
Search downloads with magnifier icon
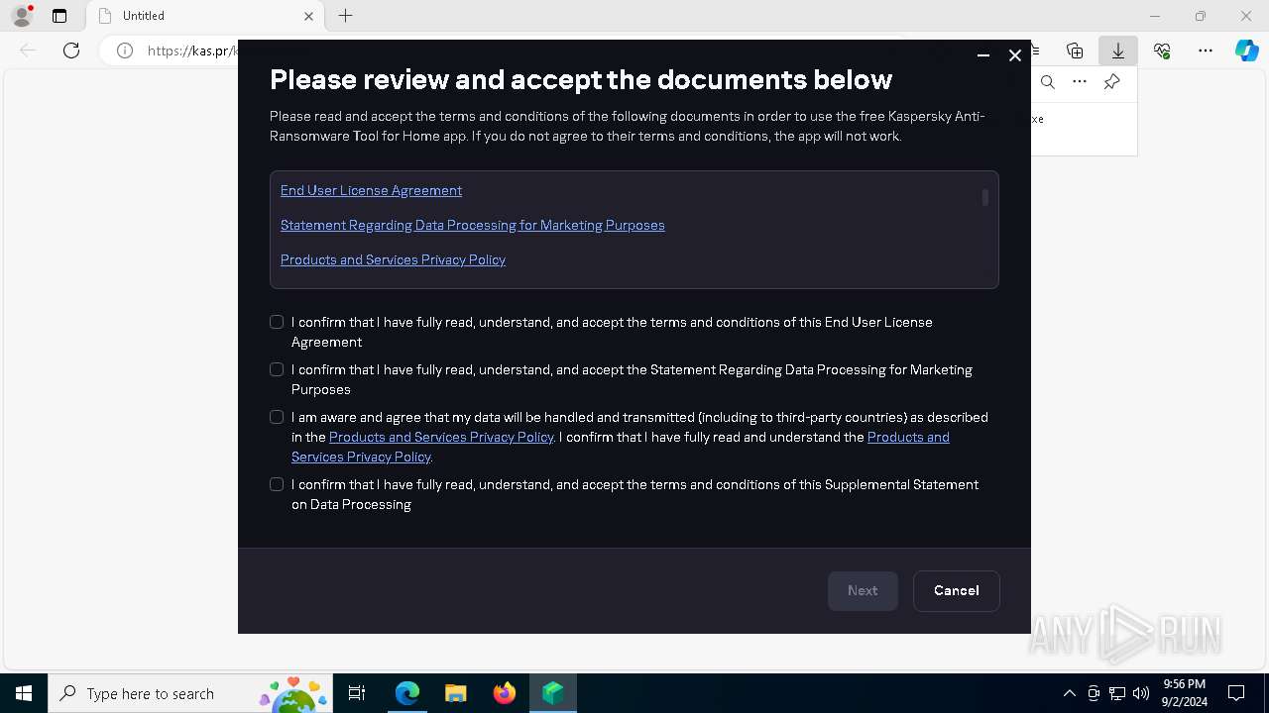1048,82
